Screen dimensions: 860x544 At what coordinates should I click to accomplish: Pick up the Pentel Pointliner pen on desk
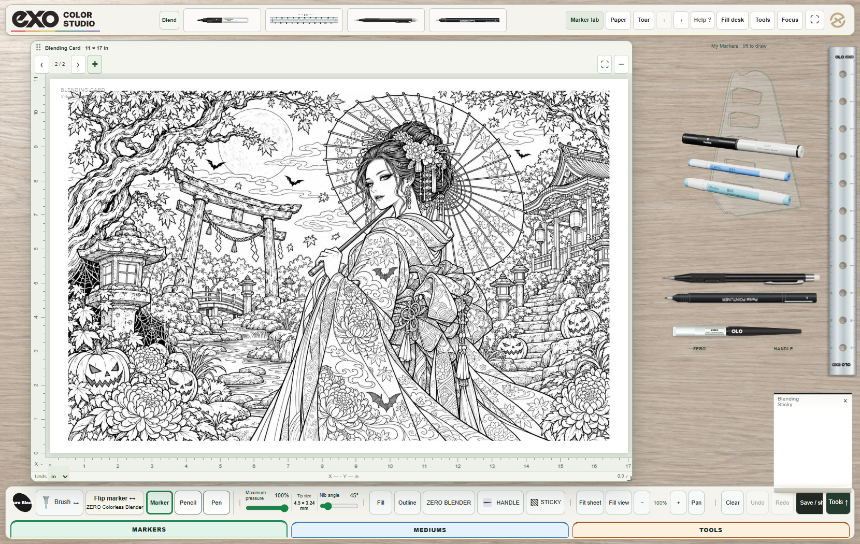tap(741, 298)
